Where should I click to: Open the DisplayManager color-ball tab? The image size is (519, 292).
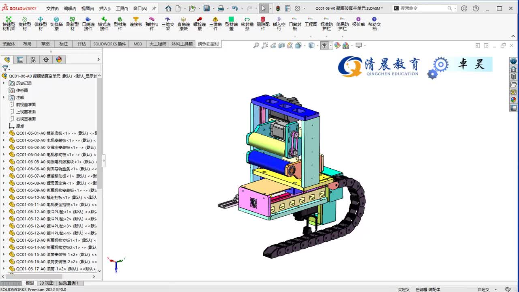coord(59,60)
